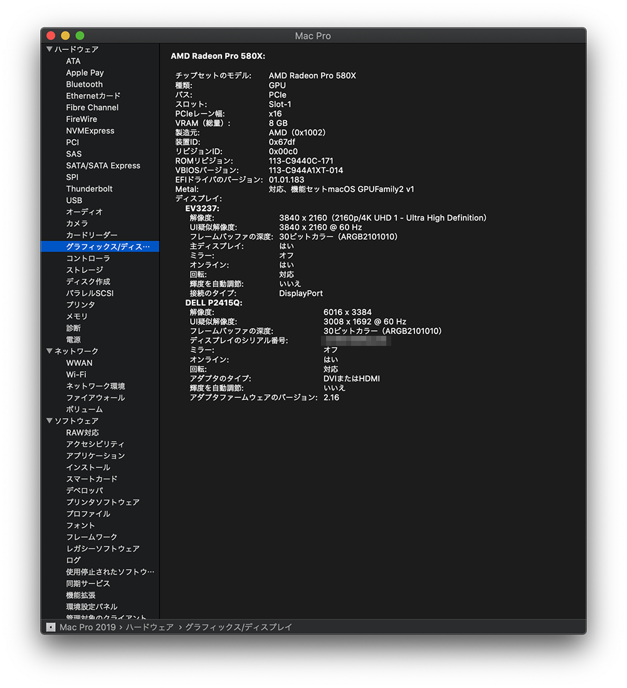
Task: Select ディスク作成 in the sidebar
Action: (88, 282)
